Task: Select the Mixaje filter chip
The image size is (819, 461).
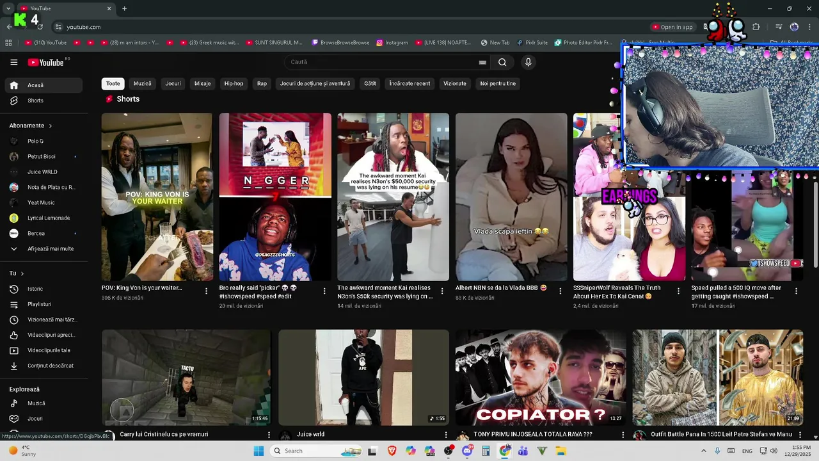Action: 202,83
